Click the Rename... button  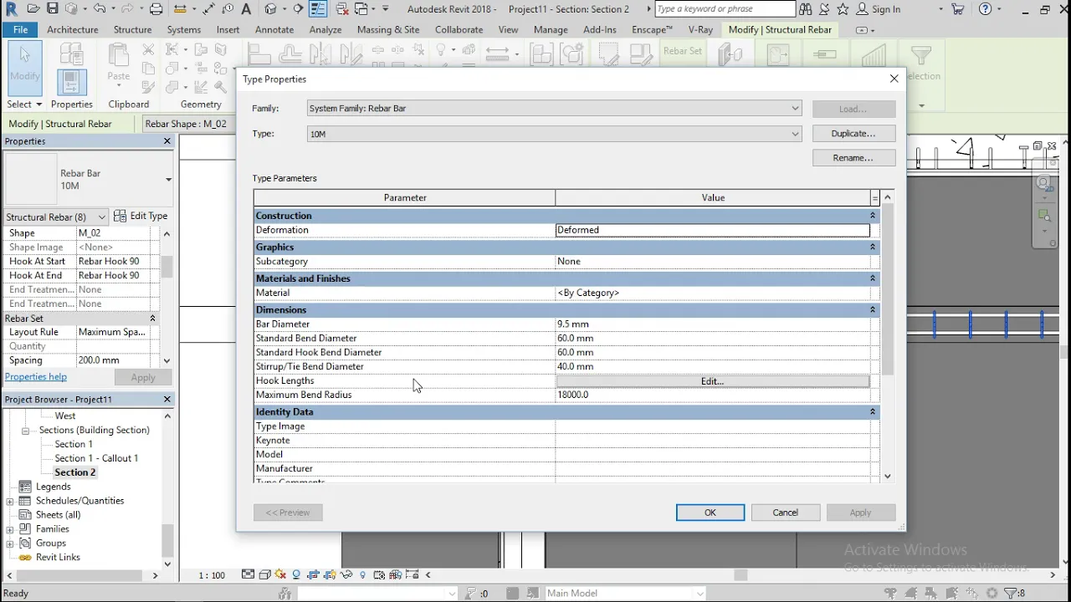pos(853,157)
